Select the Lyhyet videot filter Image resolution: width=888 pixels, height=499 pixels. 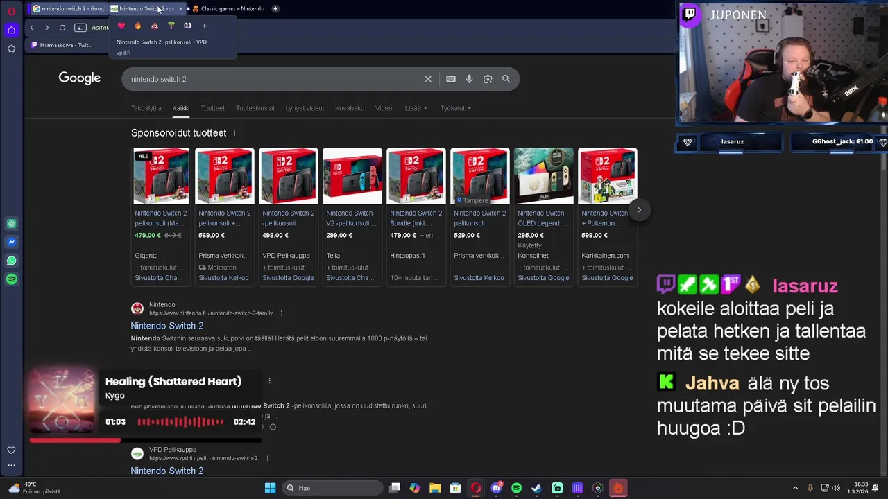coord(305,108)
